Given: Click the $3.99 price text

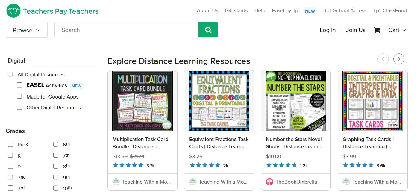Looking at the screenshot, I should [349, 156].
